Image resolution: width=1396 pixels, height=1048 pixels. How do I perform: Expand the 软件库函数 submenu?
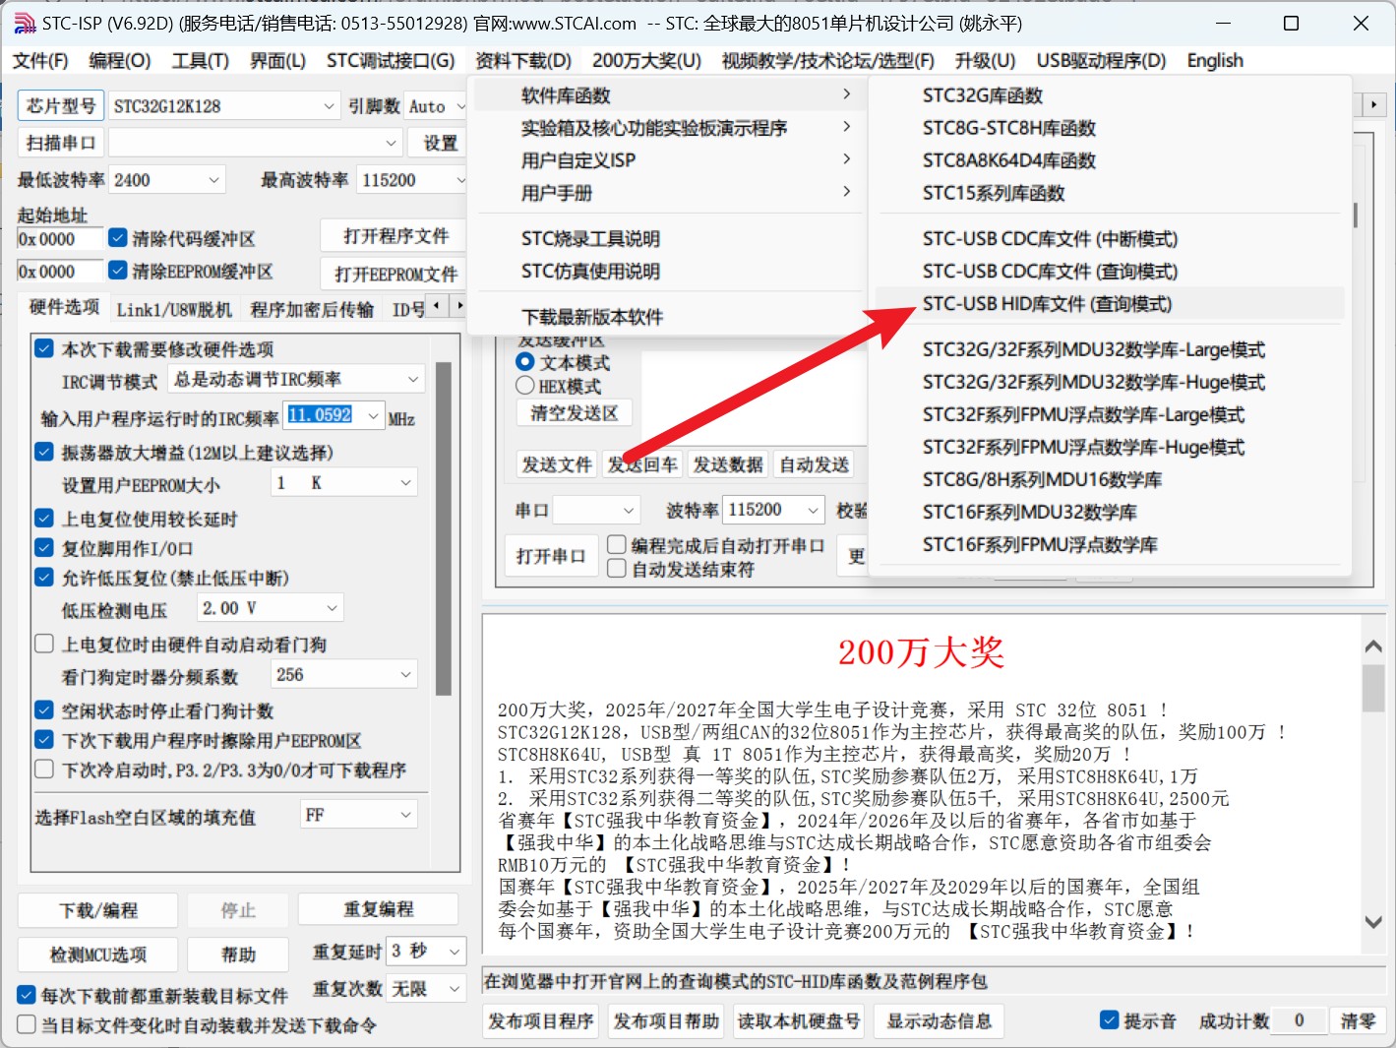pyautogui.click(x=667, y=94)
